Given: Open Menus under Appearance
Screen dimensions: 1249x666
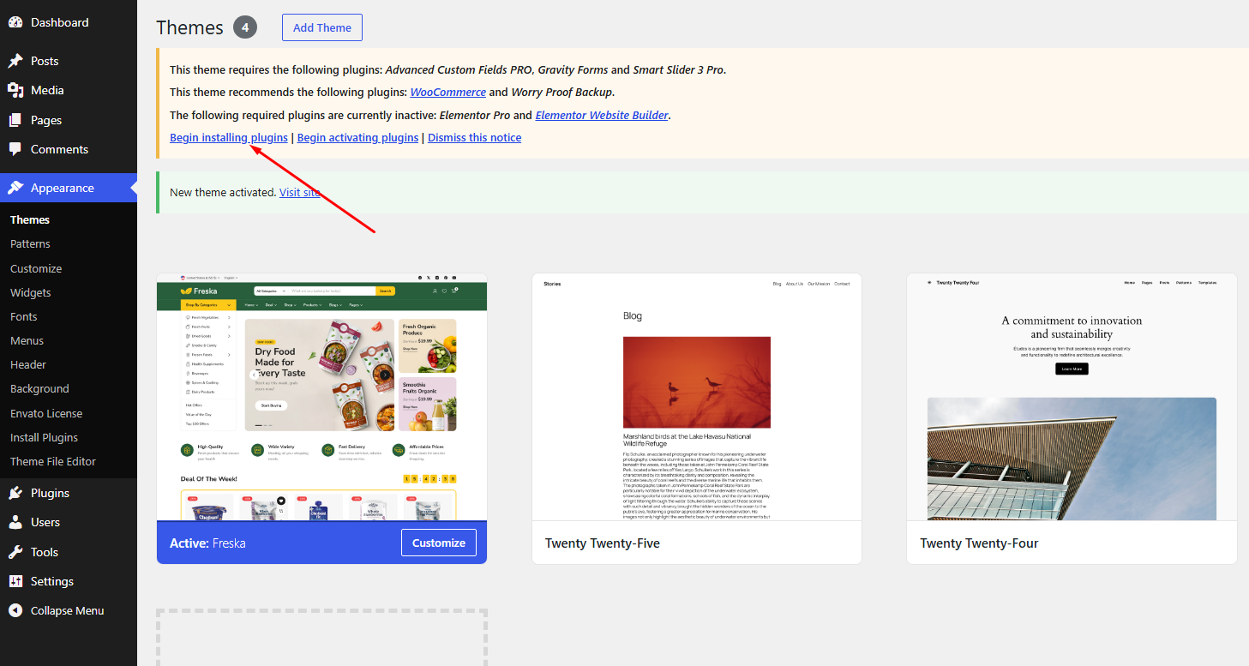Looking at the screenshot, I should [x=27, y=340].
